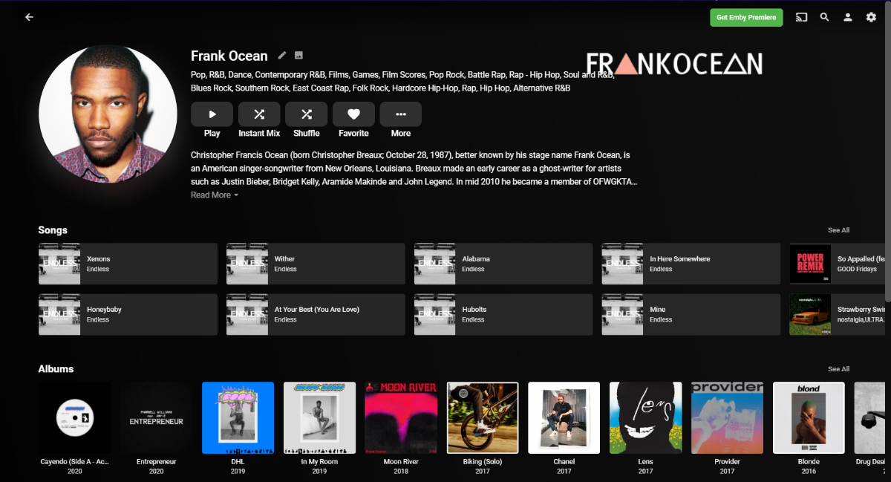This screenshot has width=891, height=482.
Task: Open image editor icon beside artist name
Action: coord(298,55)
